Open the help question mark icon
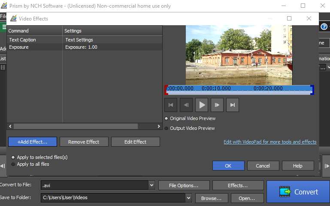Viewport: 330px width, 206px height. click(324, 26)
